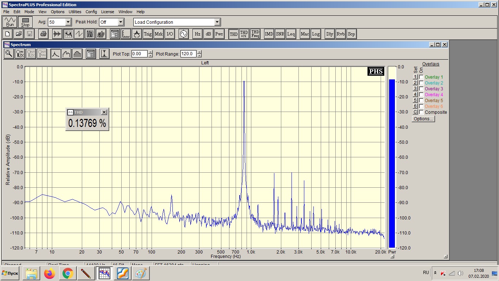Click the Spectrum window magnifier zoom icon
Screen dimensions: 499x281
tap(9, 54)
